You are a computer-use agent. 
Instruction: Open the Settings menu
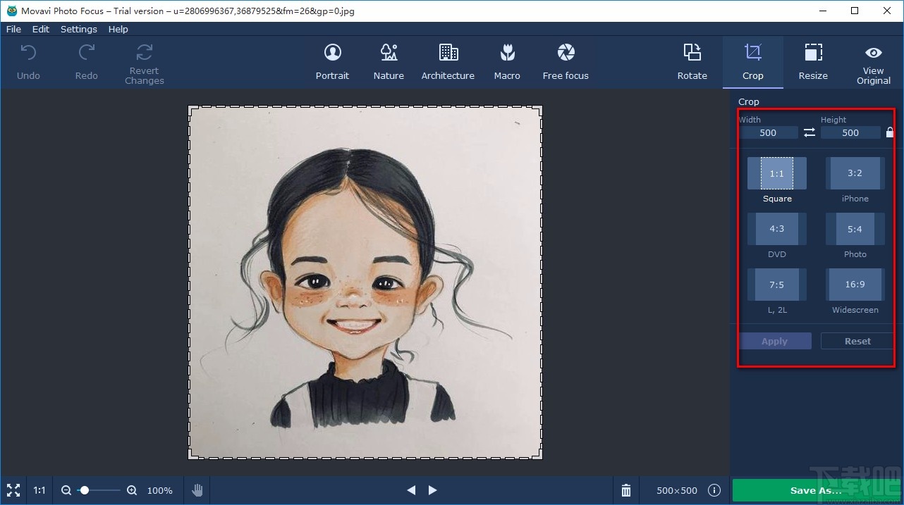pos(78,29)
